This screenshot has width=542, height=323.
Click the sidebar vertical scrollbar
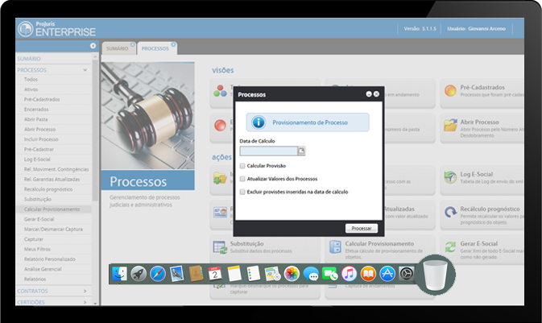(x=95, y=130)
